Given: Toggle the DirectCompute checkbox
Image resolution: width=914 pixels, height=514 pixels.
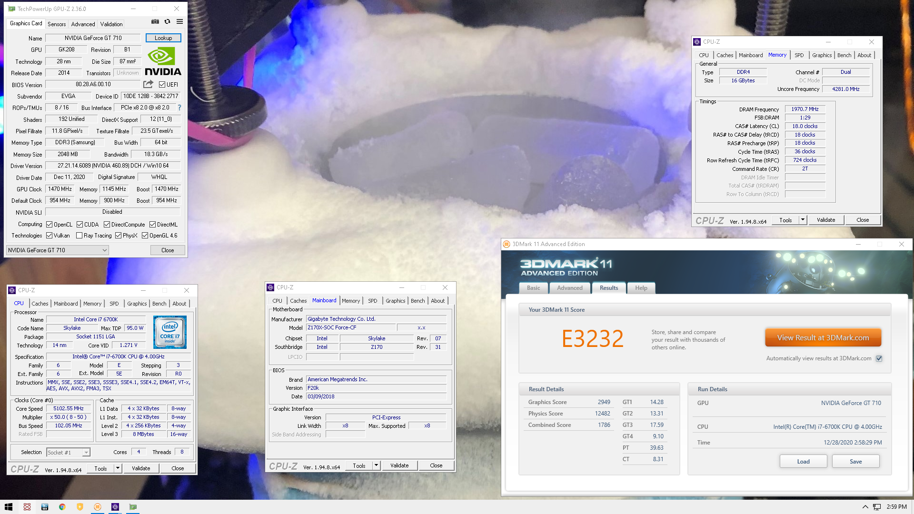Looking at the screenshot, I should pyautogui.click(x=107, y=225).
